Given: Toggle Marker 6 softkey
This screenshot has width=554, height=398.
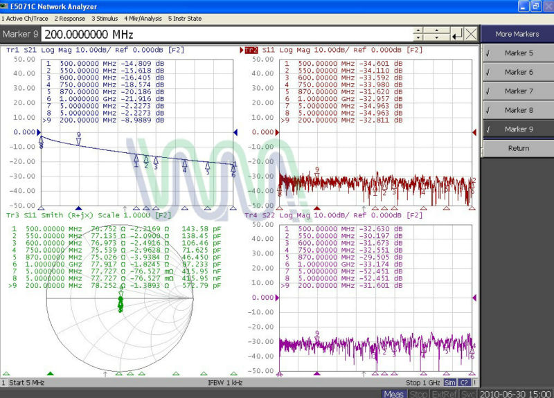Looking at the screenshot, I should (x=518, y=72).
